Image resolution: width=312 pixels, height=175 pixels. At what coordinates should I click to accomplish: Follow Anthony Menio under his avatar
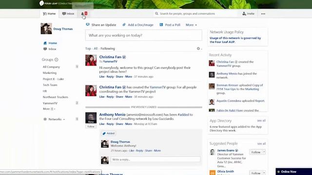click(91, 126)
